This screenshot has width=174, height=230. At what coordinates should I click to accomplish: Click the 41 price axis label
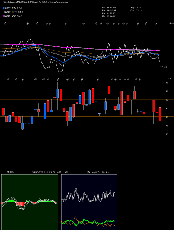coord(167,83)
